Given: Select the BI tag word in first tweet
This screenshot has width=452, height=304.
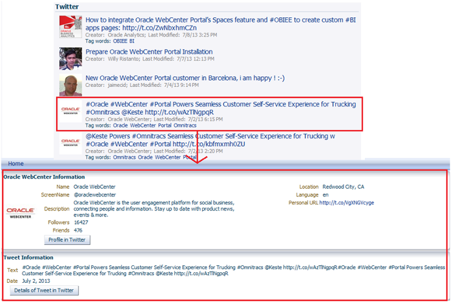Looking at the screenshot, I should coord(132,41).
